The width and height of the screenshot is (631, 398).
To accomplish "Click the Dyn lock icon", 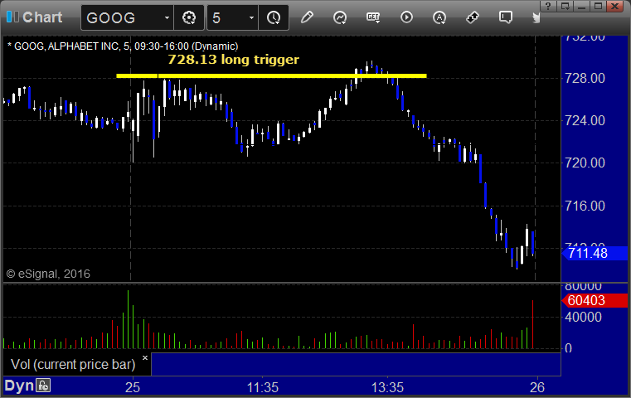I will 42,386.
